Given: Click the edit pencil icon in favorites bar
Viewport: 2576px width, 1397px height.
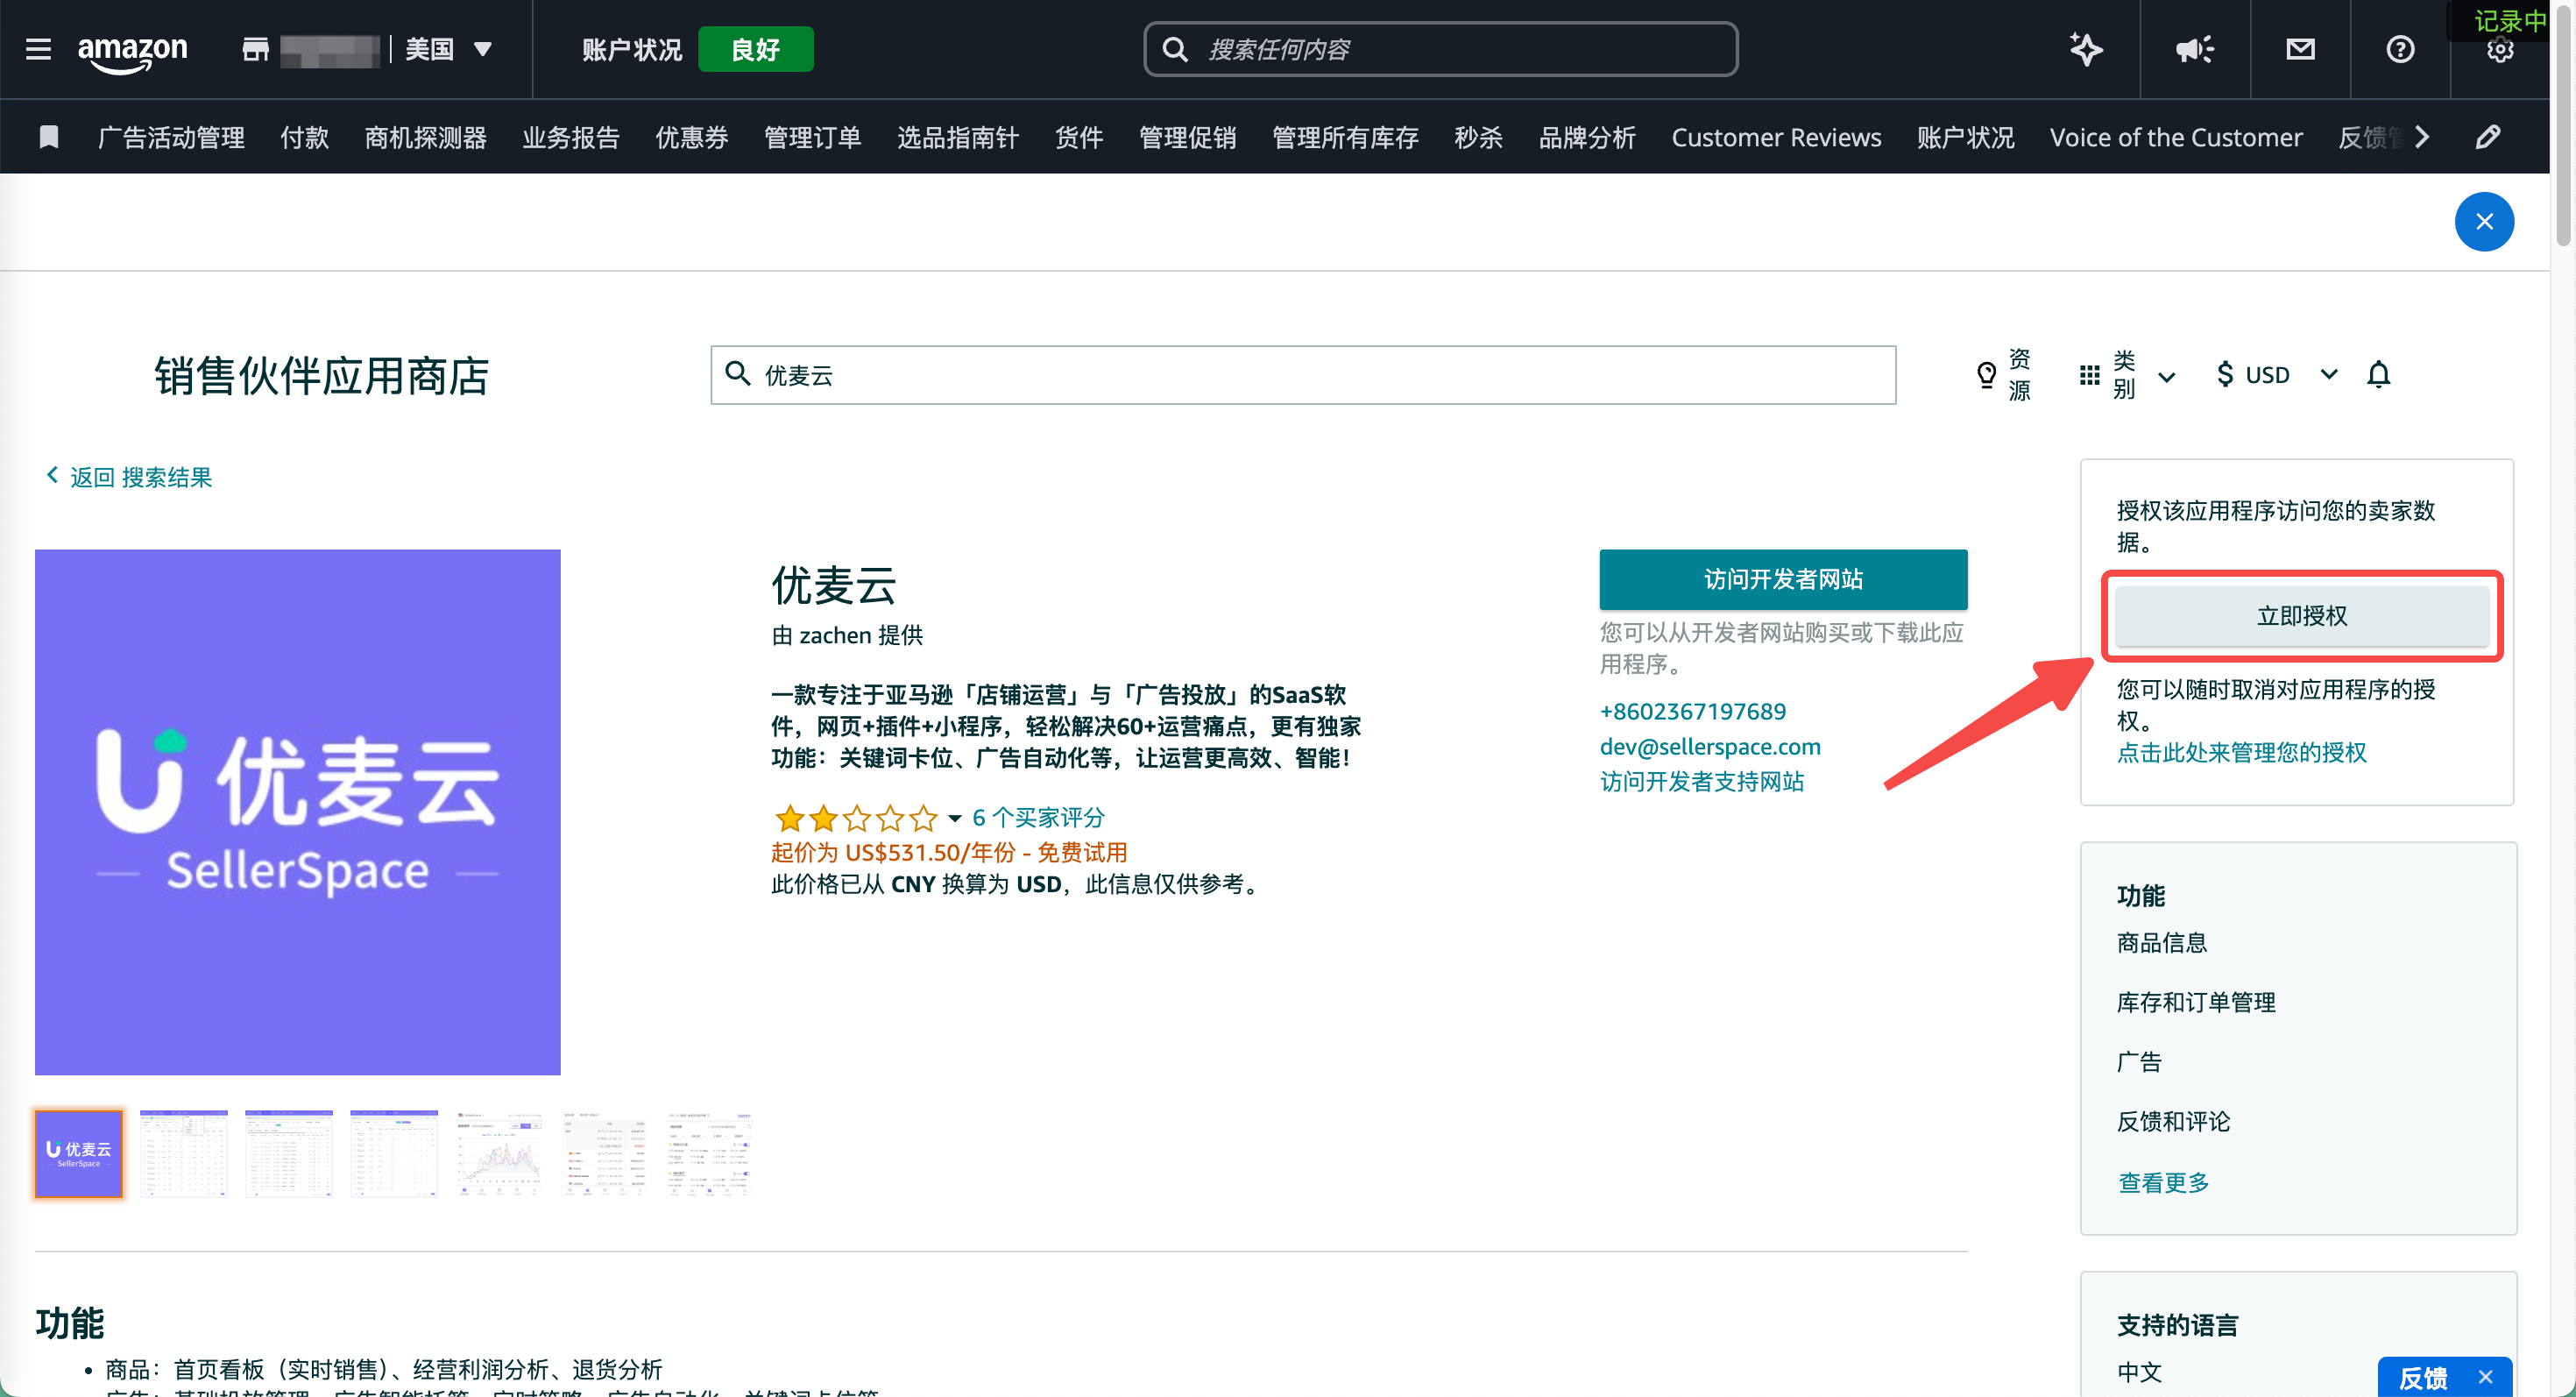Looking at the screenshot, I should [2488, 137].
